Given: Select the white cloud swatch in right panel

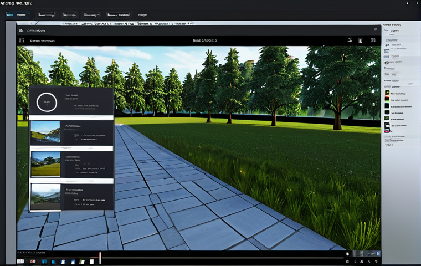Looking at the screenshot, I should pyautogui.click(x=387, y=125).
